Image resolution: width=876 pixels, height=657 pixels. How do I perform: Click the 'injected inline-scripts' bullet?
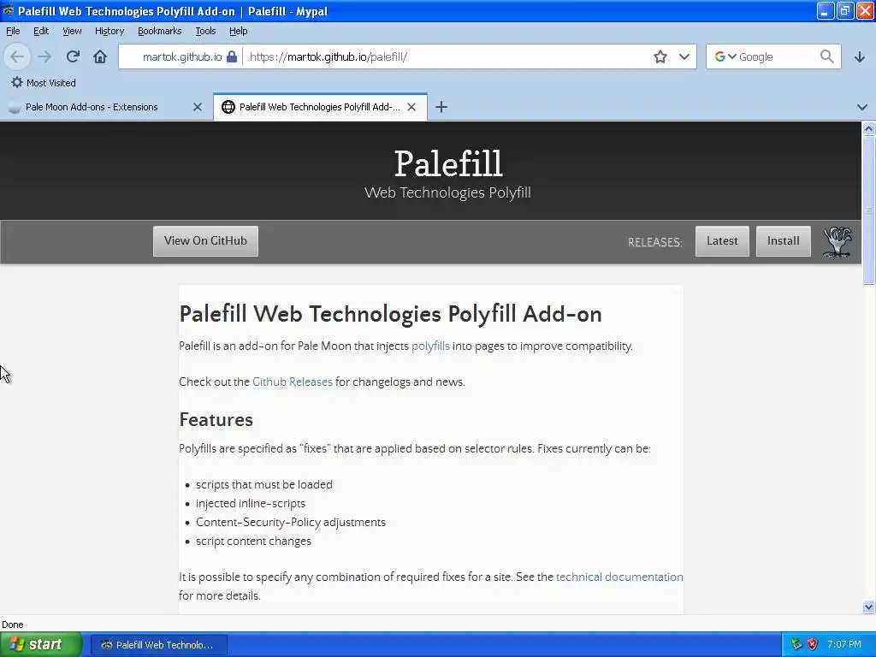[x=251, y=503]
